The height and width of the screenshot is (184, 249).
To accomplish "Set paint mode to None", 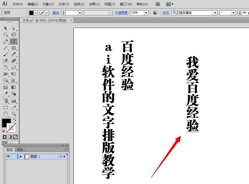I will tap(15, 137).
